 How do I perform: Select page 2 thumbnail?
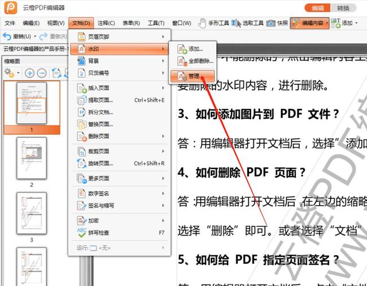(32, 158)
